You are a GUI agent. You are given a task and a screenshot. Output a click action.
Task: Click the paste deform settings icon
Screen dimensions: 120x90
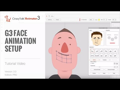[117, 63]
